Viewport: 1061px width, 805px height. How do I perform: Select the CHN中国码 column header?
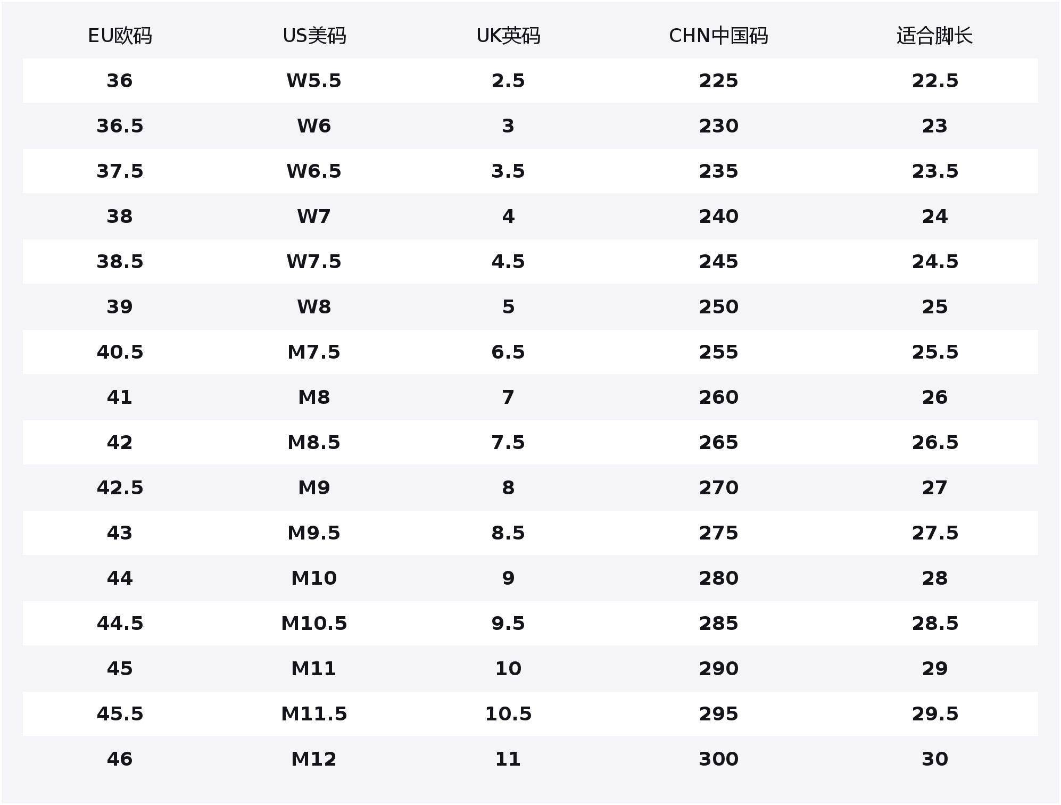point(718,36)
